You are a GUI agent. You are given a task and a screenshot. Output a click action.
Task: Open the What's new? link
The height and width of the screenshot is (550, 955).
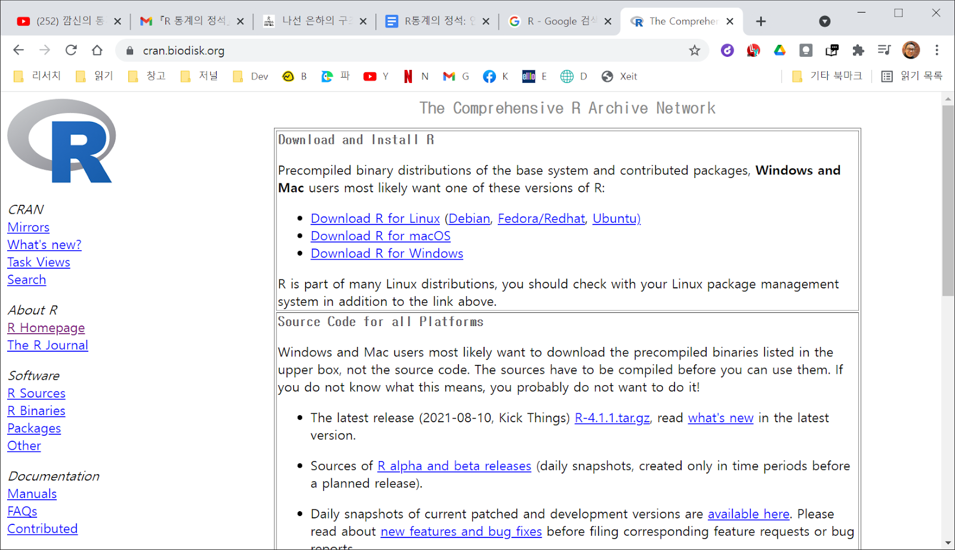(44, 244)
